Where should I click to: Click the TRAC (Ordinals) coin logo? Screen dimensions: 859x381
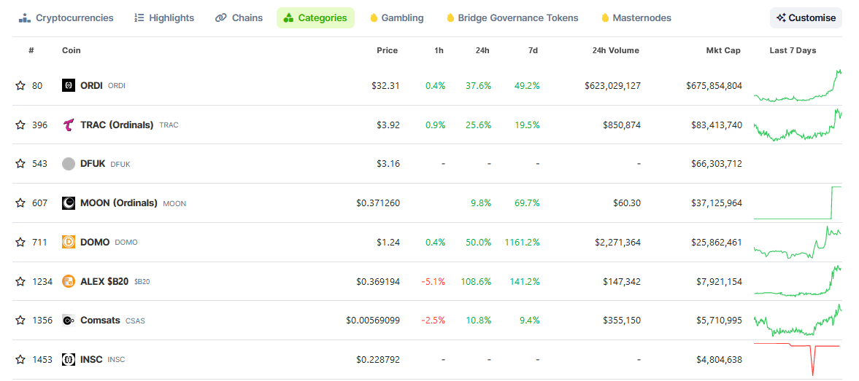(x=69, y=125)
